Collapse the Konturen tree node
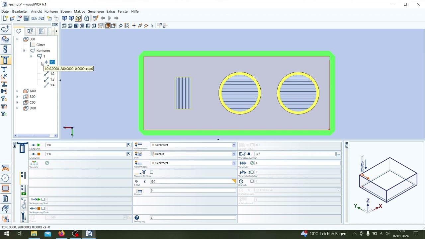The width and height of the screenshot is (425, 239). tap(24, 51)
